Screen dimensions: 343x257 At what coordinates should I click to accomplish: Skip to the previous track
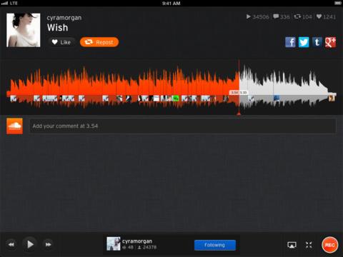[x=11, y=245]
